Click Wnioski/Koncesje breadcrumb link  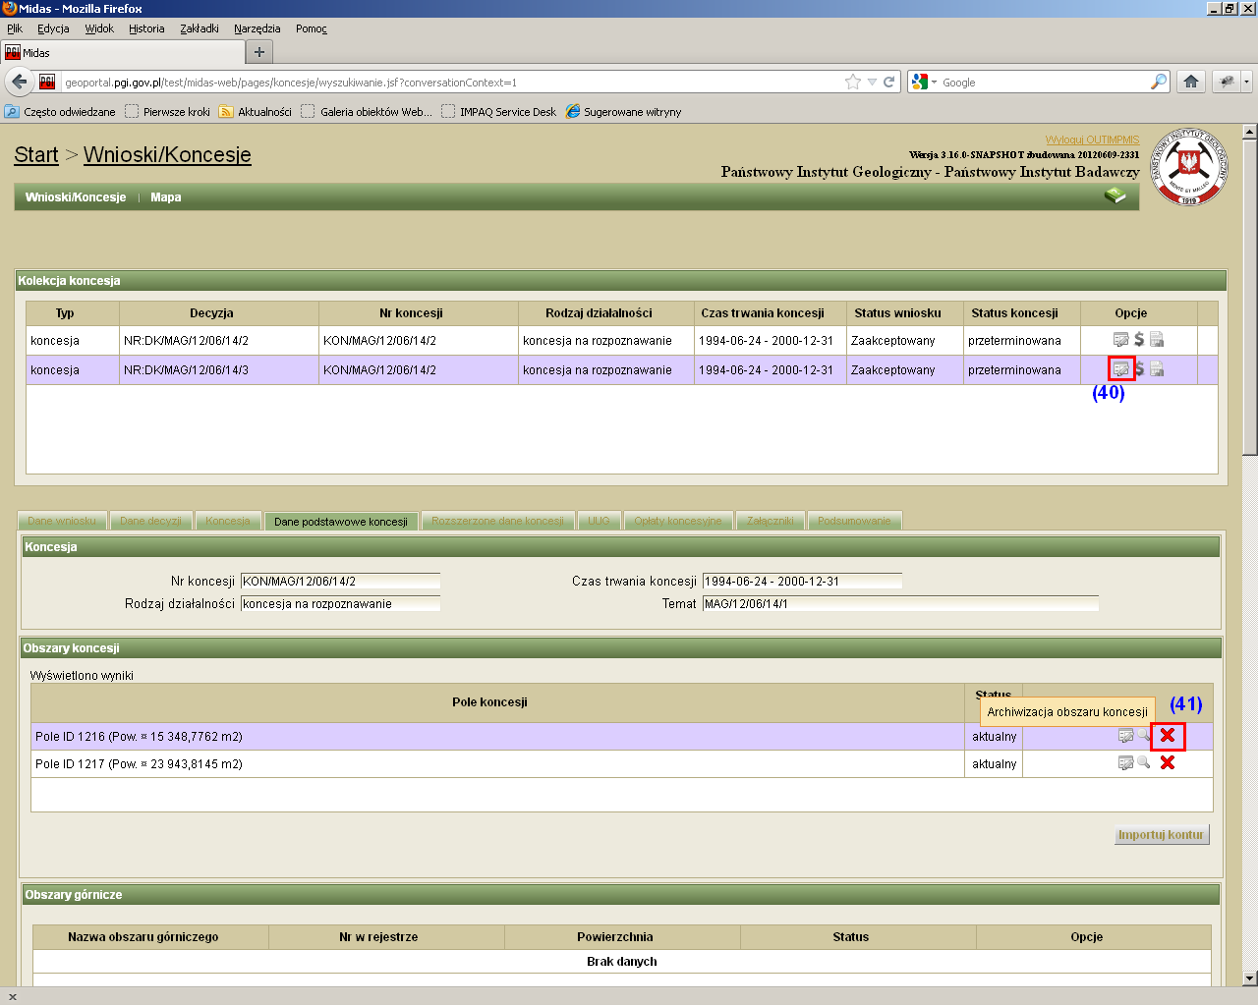(167, 154)
